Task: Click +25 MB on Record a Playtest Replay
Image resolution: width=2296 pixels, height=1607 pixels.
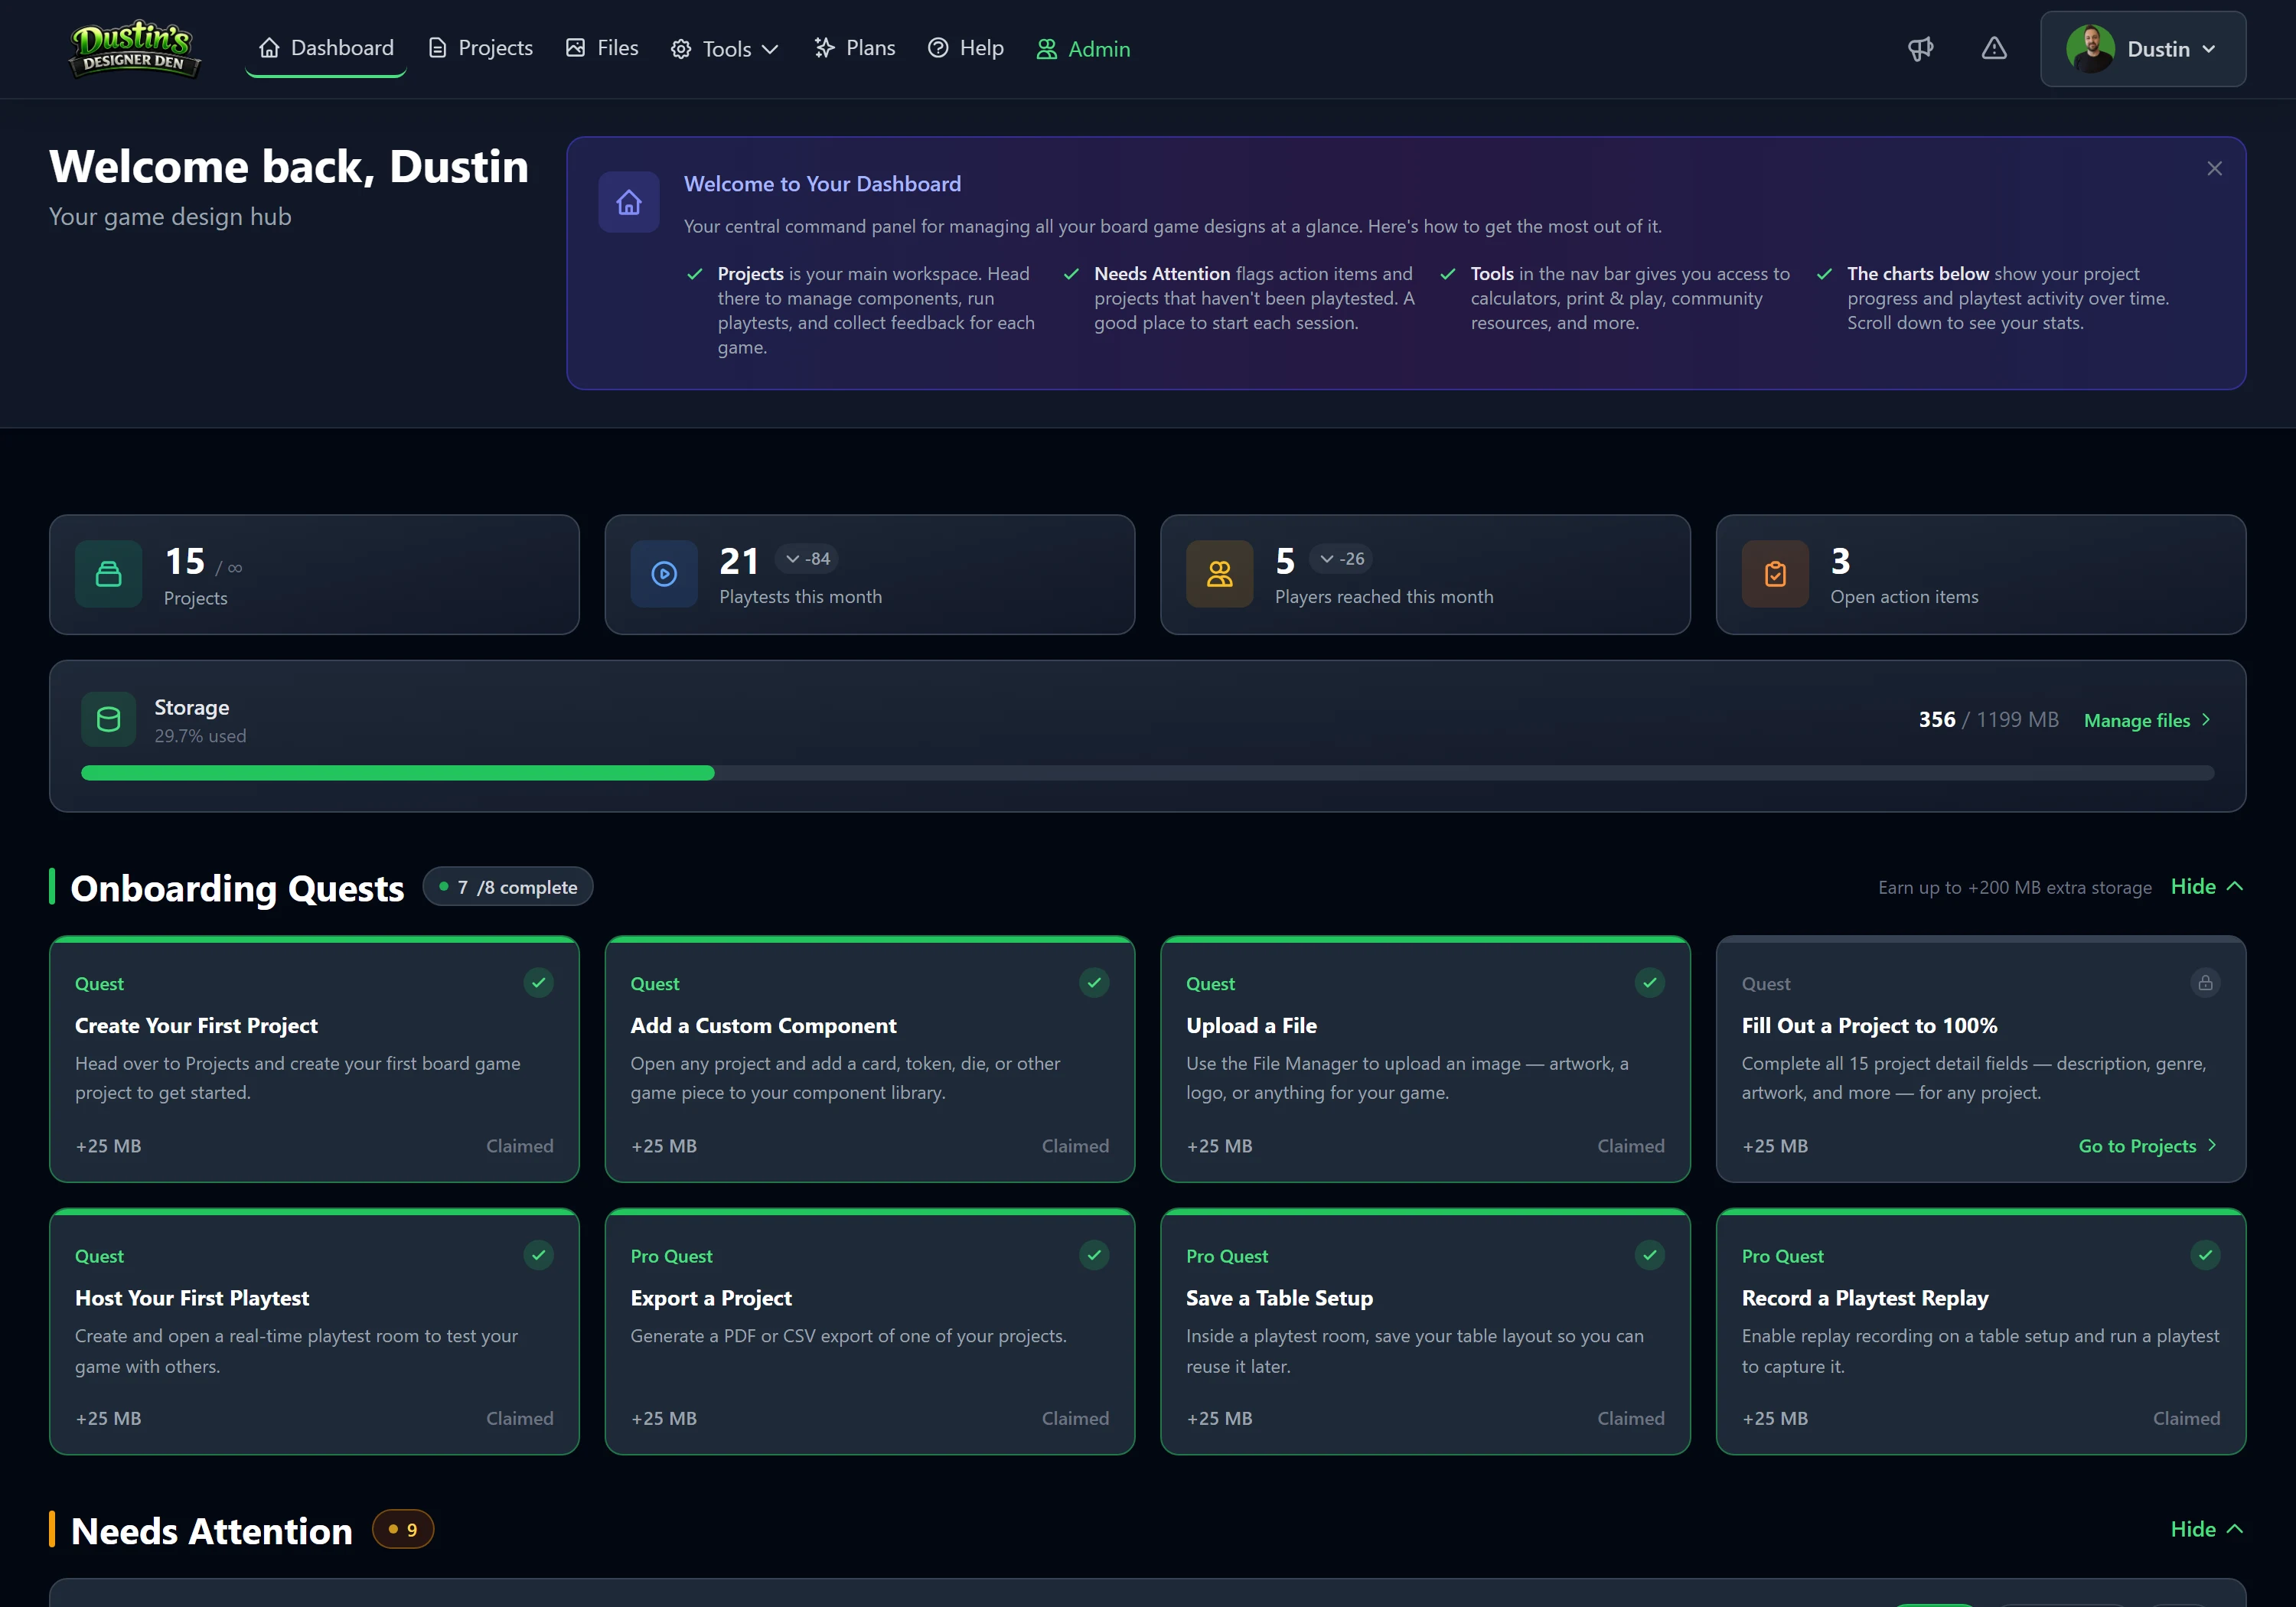Action: (1775, 1418)
